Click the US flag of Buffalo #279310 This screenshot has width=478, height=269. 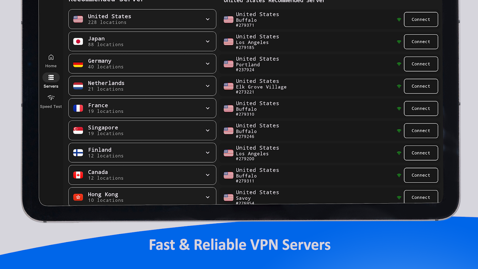click(229, 108)
